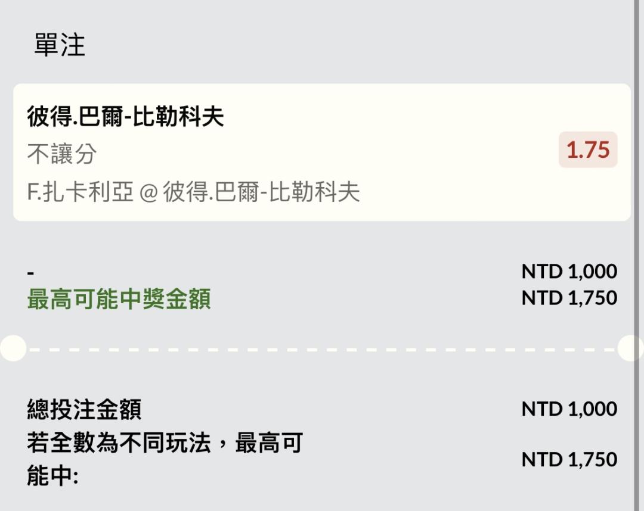Click NTD 1,750 beside the green label
The image size is (644, 511).
[569, 298]
